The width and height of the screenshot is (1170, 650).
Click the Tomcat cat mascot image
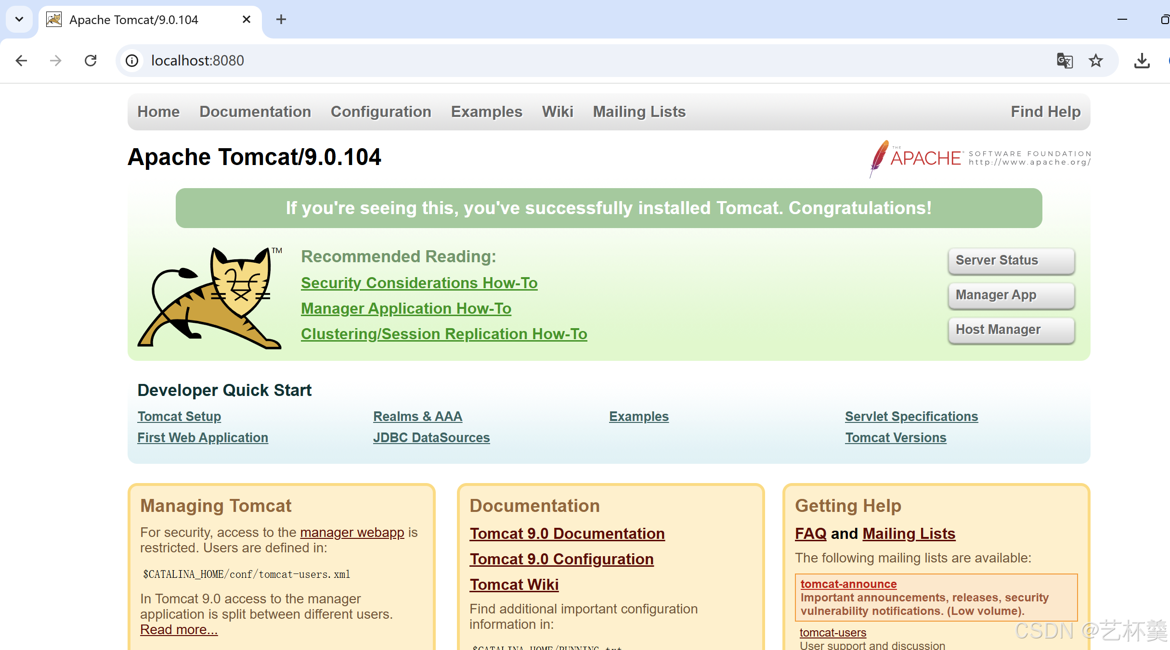click(210, 297)
